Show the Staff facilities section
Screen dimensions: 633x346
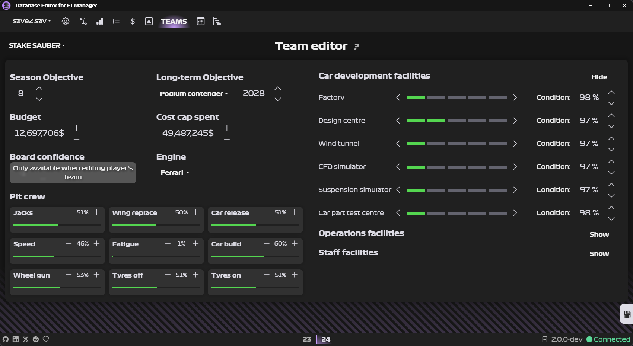(x=599, y=254)
